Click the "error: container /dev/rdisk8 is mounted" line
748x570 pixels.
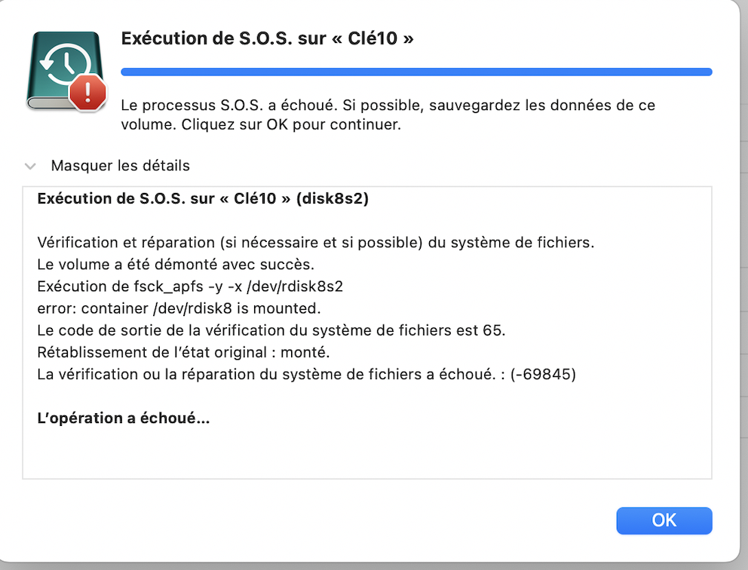pyautogui.click(x=179, y=308)
